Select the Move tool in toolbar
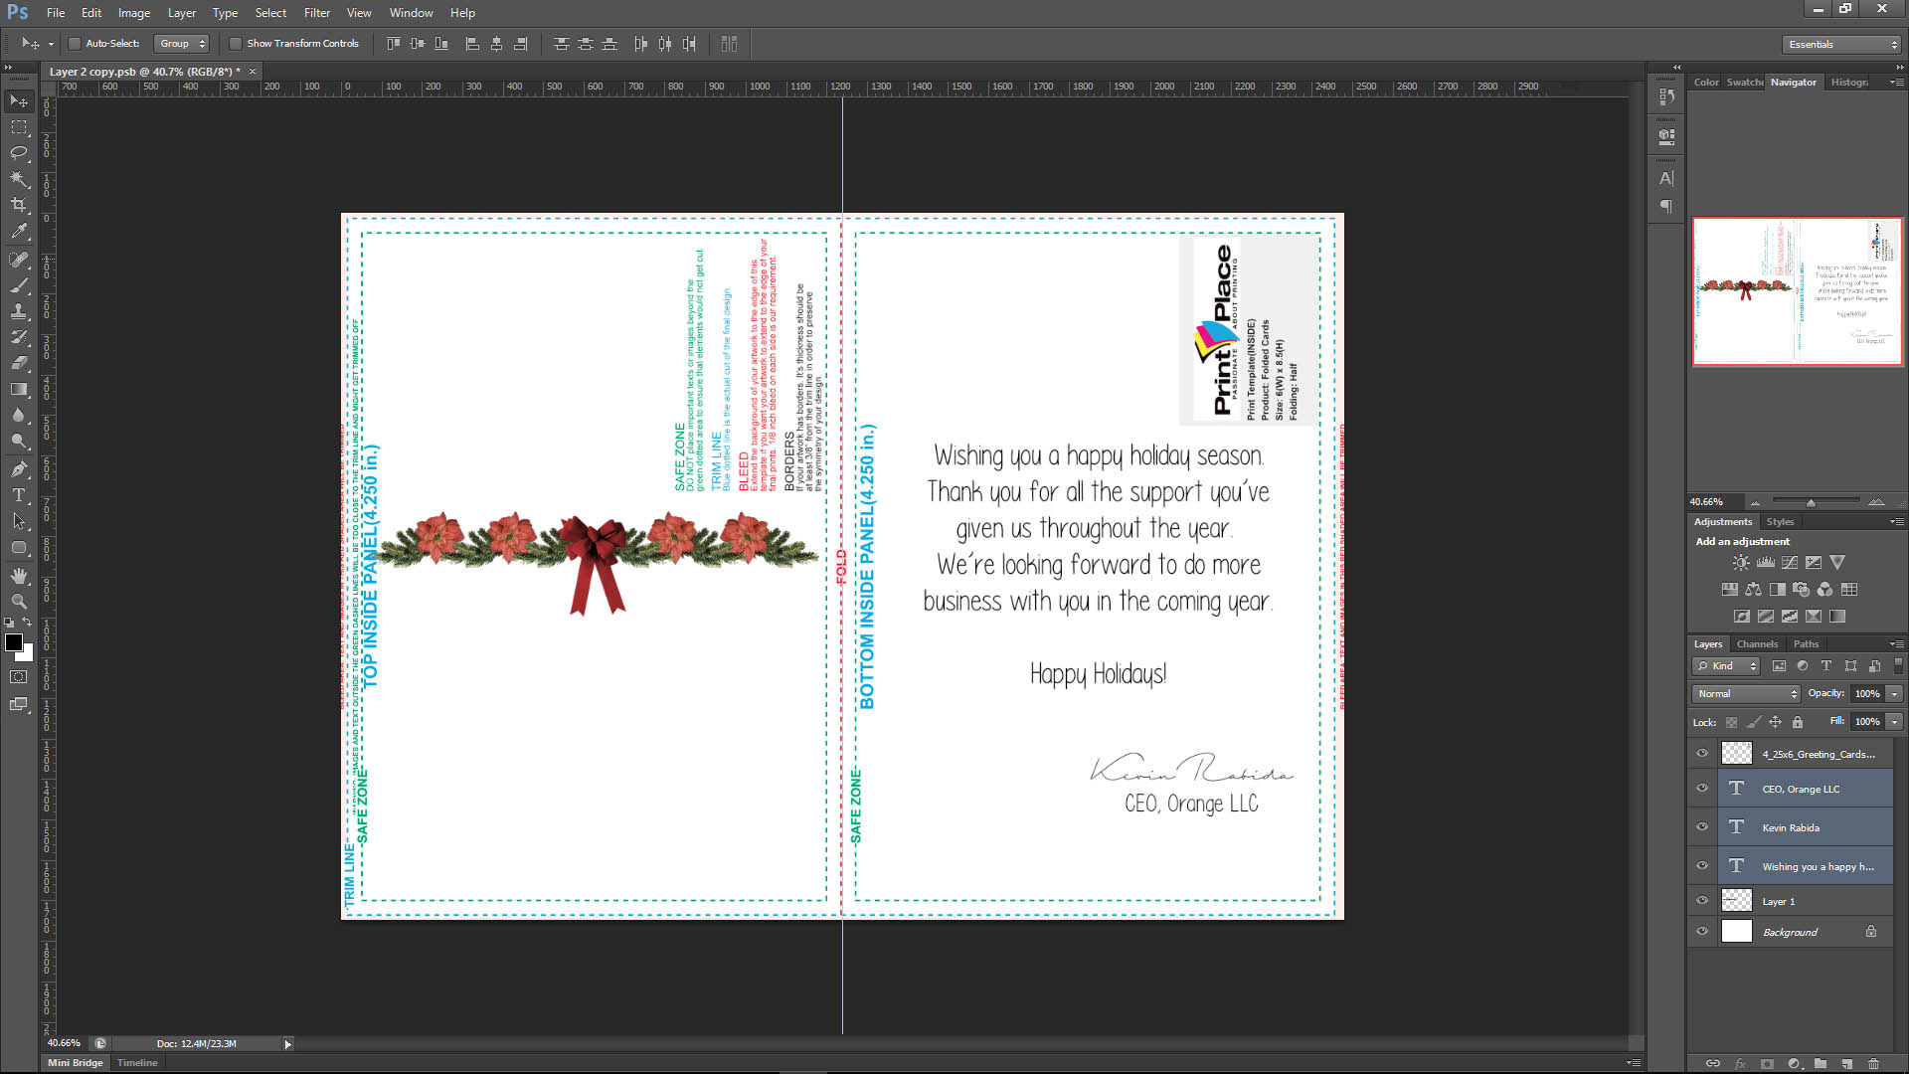The image size is (1909, 1074). pyautogui.click(x=20, y=101)
